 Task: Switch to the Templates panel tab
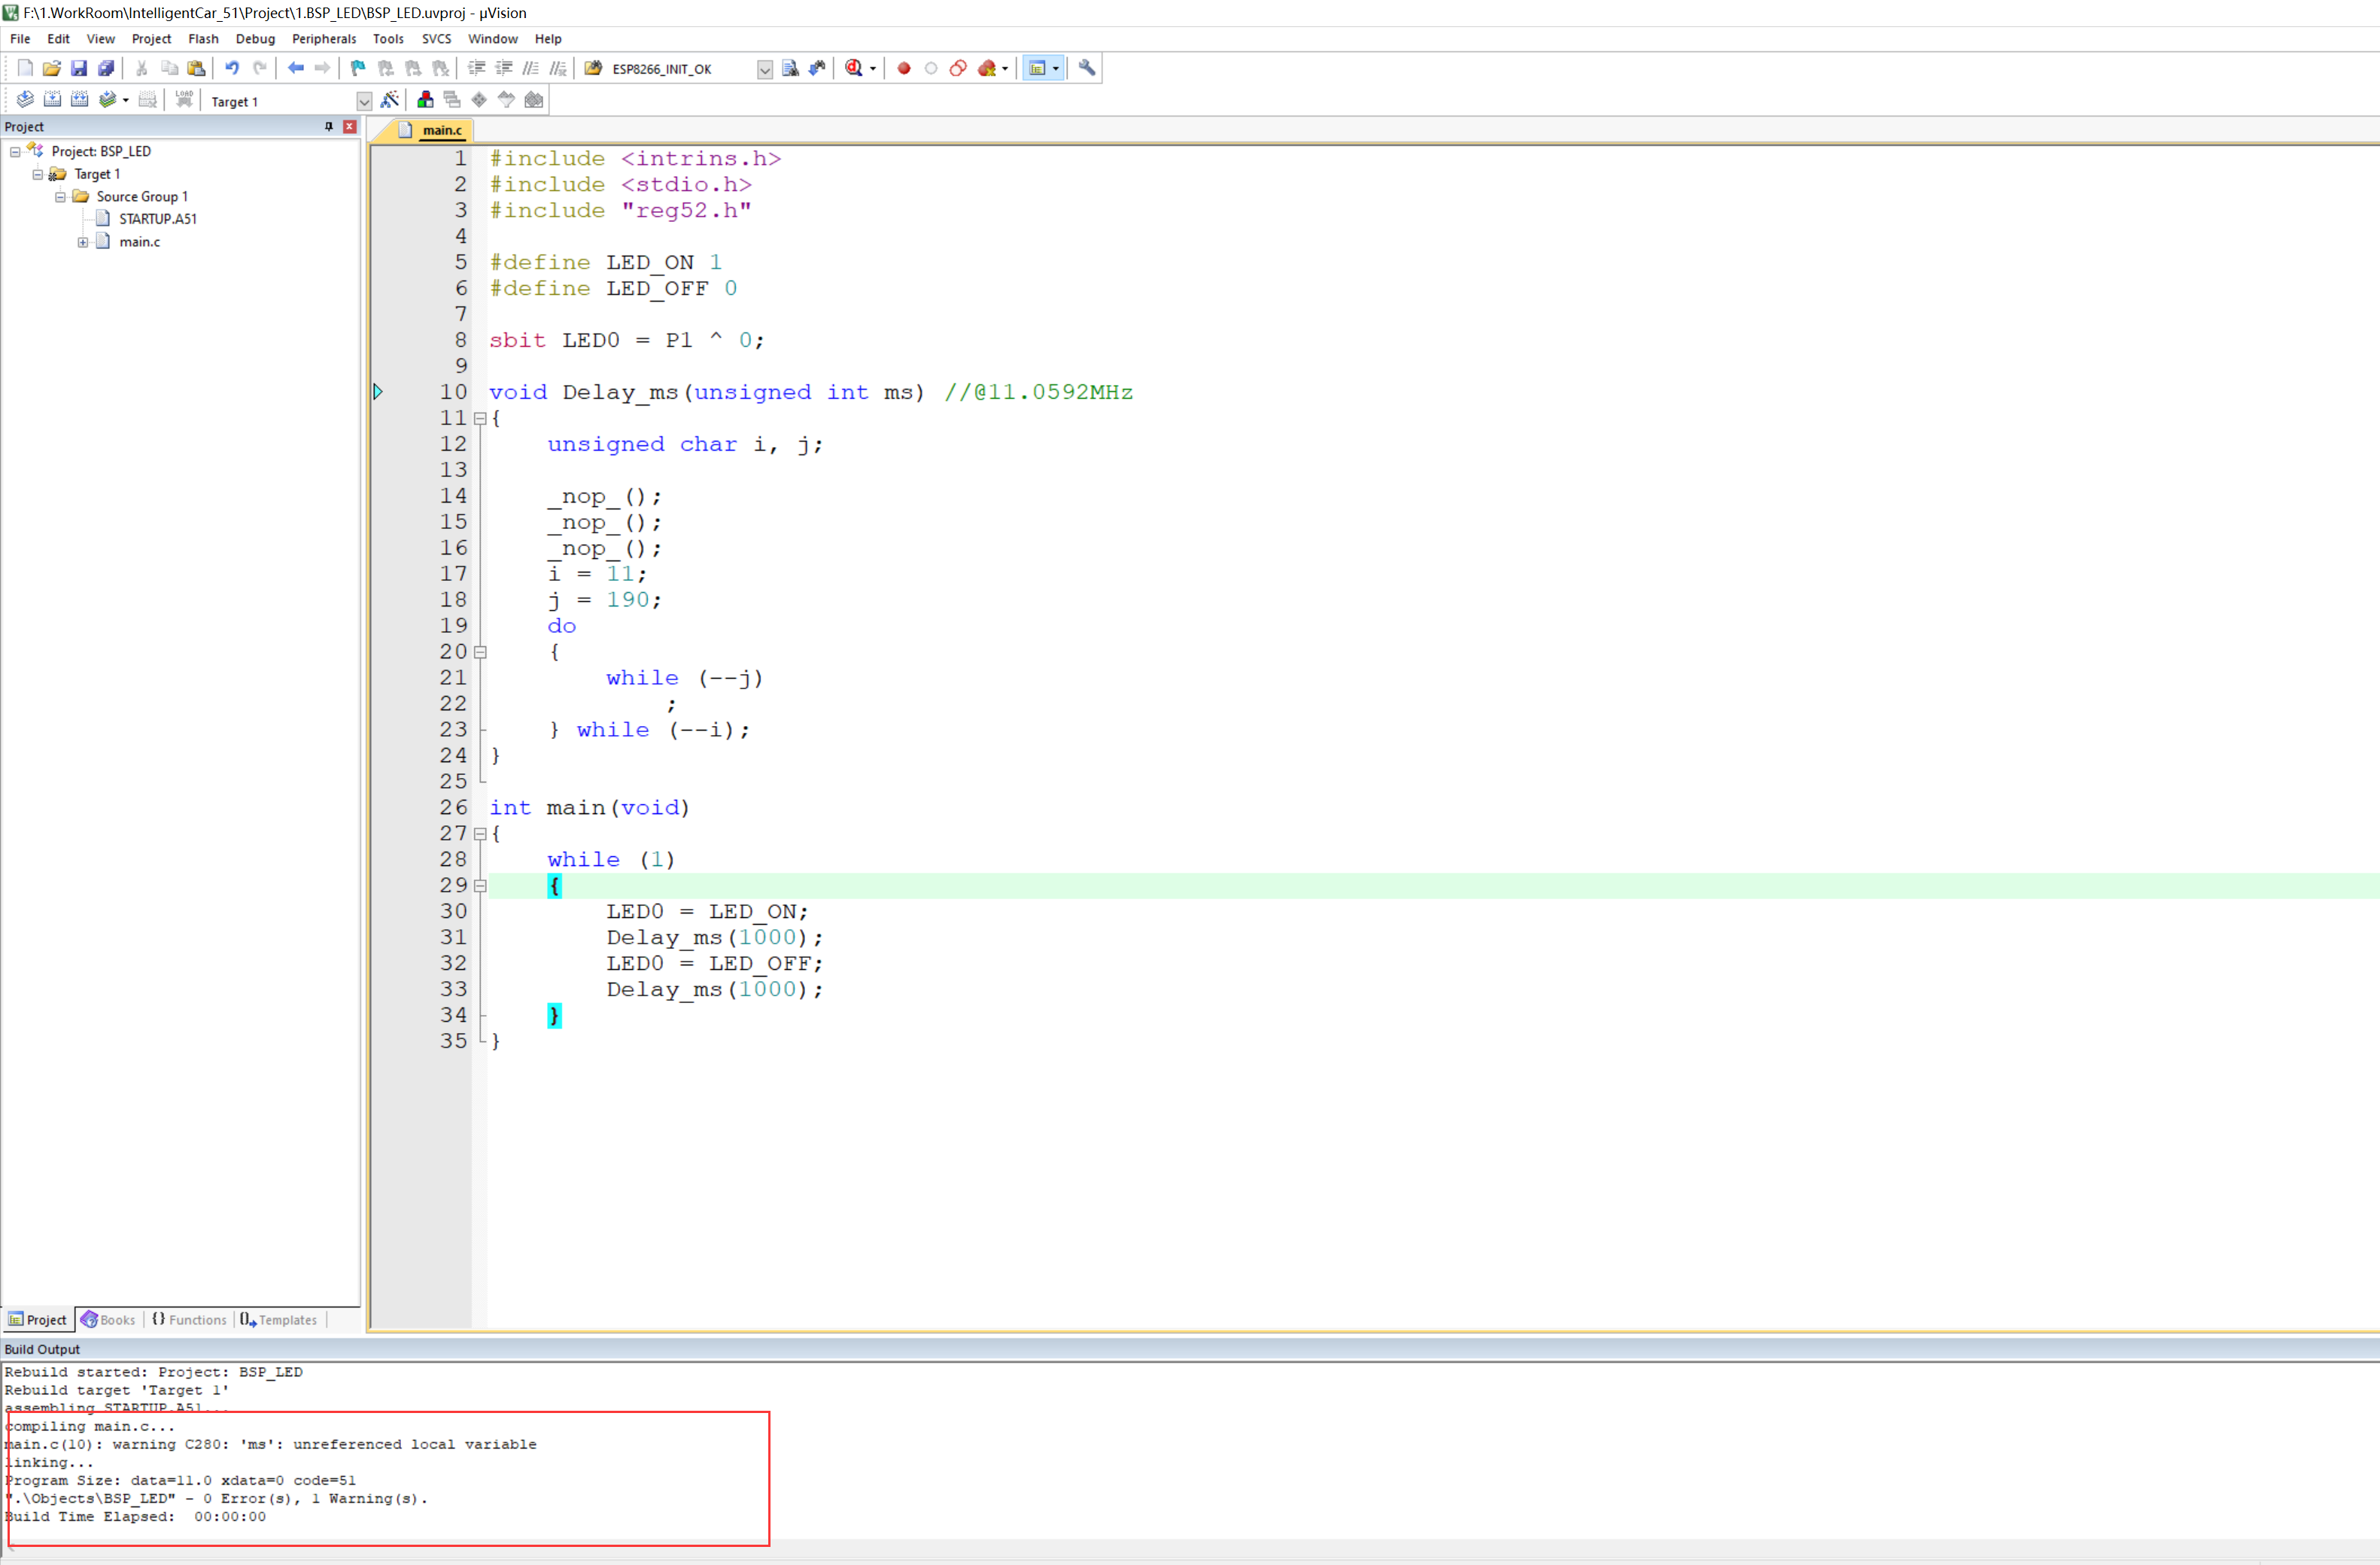tap(279, 1320)
